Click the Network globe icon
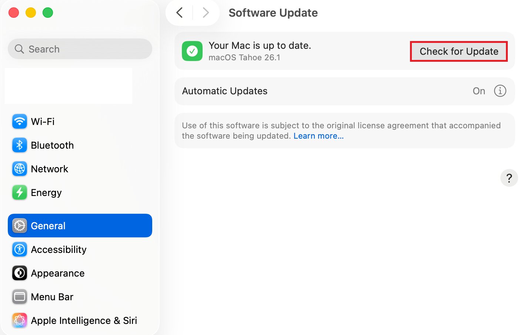The height and width of the screenshot is (335, 520). click(19, 169)
